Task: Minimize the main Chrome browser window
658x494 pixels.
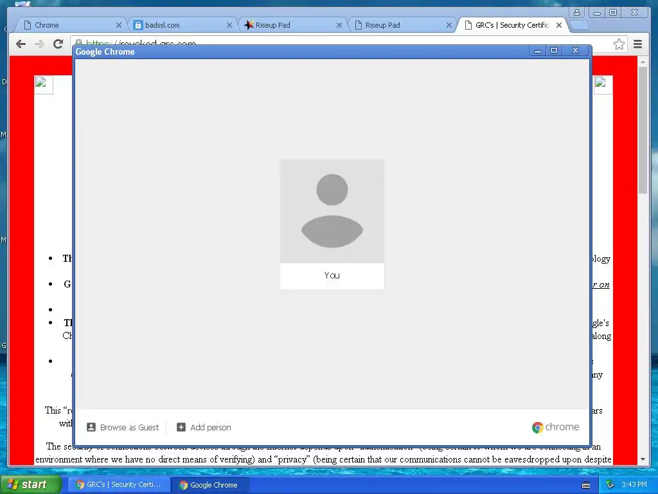Action: coord(596,12)
